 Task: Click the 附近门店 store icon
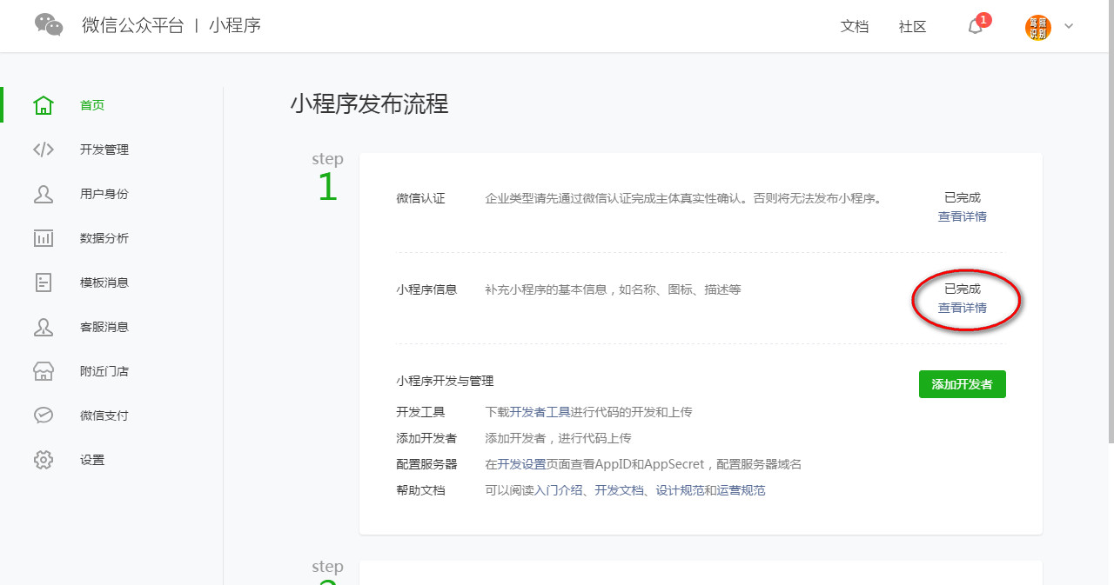[44, 371]
